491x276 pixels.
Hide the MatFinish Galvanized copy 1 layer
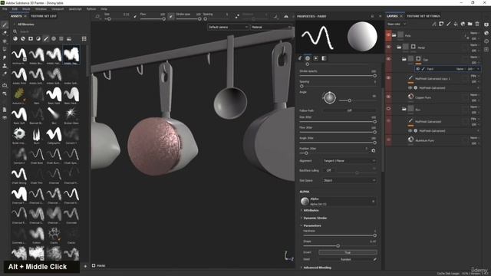click(x=388, y=78)
